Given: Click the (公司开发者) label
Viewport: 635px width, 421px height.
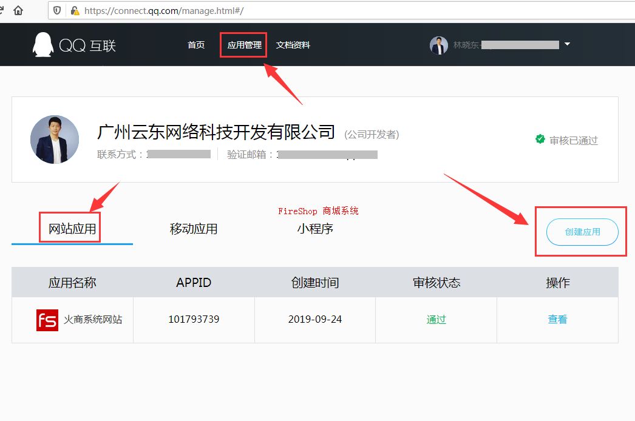Looking at the screenshot, I should [x=372, y=135].
